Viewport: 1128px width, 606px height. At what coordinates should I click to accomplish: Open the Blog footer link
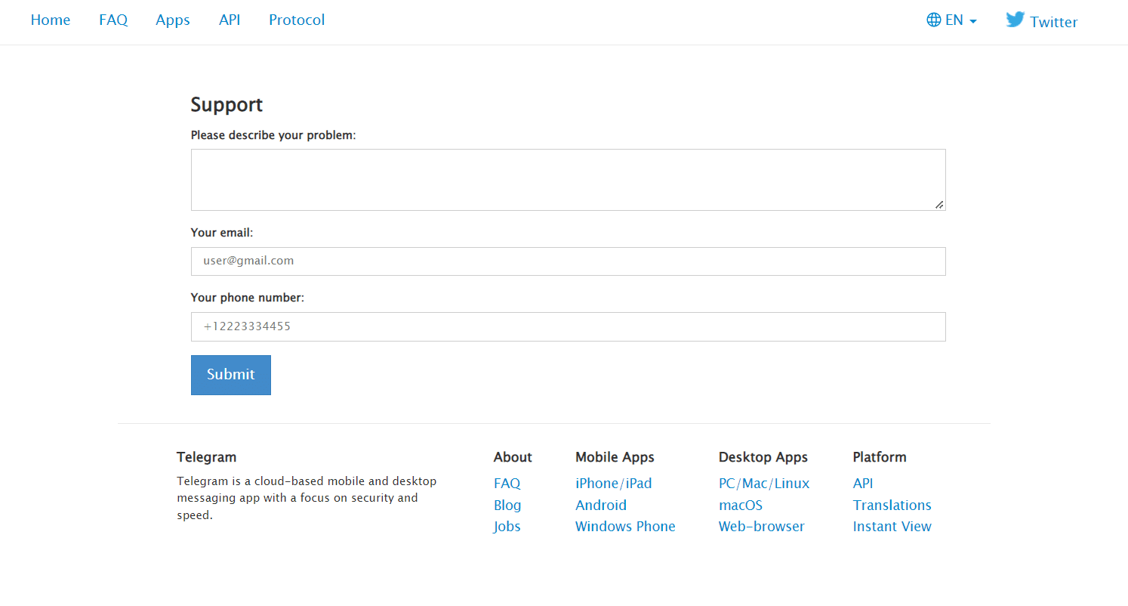click(507, 506)
